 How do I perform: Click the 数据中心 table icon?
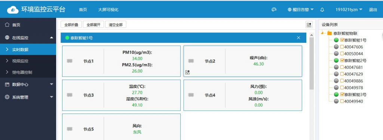(7, 85)
